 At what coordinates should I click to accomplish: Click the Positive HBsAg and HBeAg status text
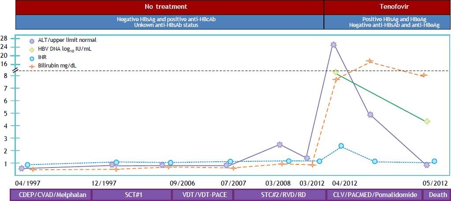point(387,20)
